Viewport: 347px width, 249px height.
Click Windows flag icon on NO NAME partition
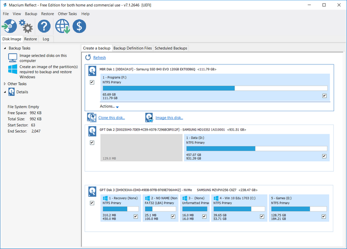147,198
